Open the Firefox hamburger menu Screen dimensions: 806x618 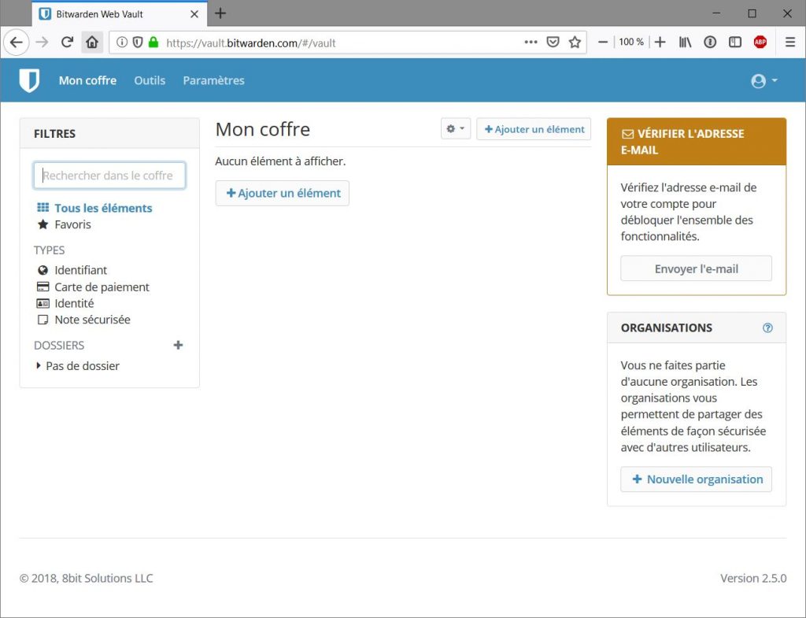pyautogui.click(x=790, y=43)
